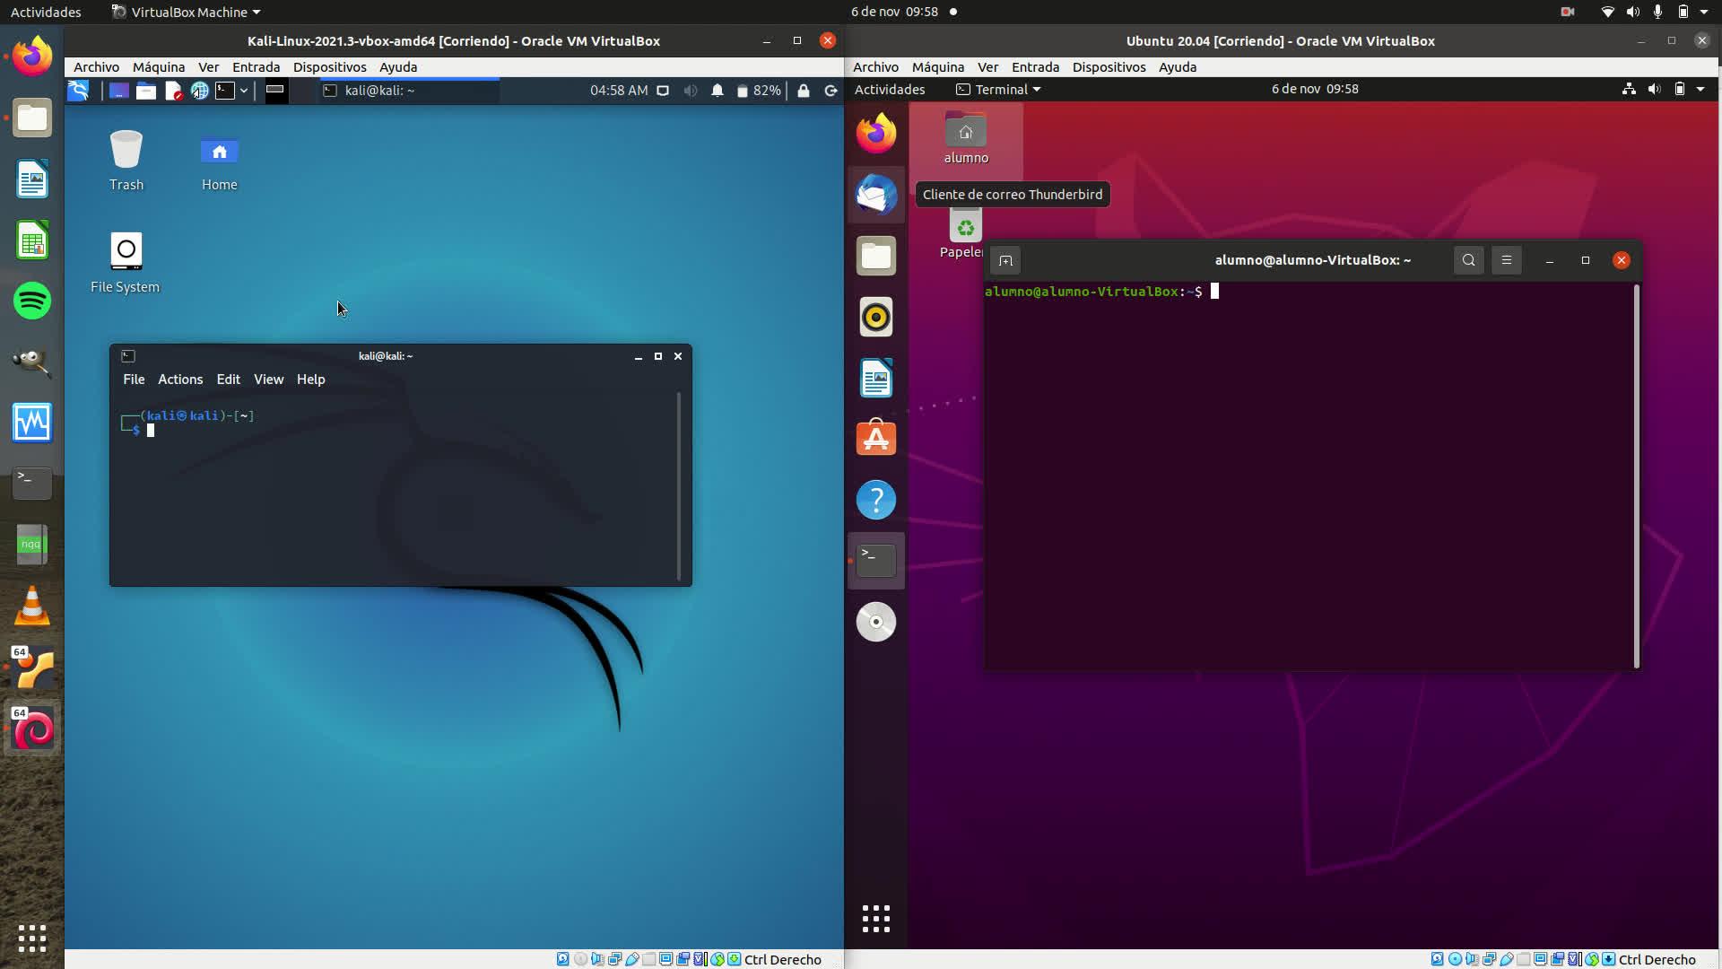The height and width of the screenshot is (969, 1722).
Task: Open the terminal hamburger menu button
Action: pos(1507,260)
